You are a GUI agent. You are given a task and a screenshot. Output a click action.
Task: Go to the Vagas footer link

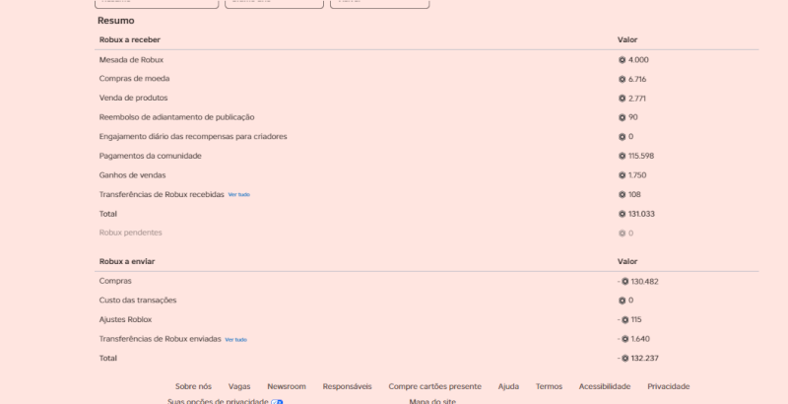239,386
